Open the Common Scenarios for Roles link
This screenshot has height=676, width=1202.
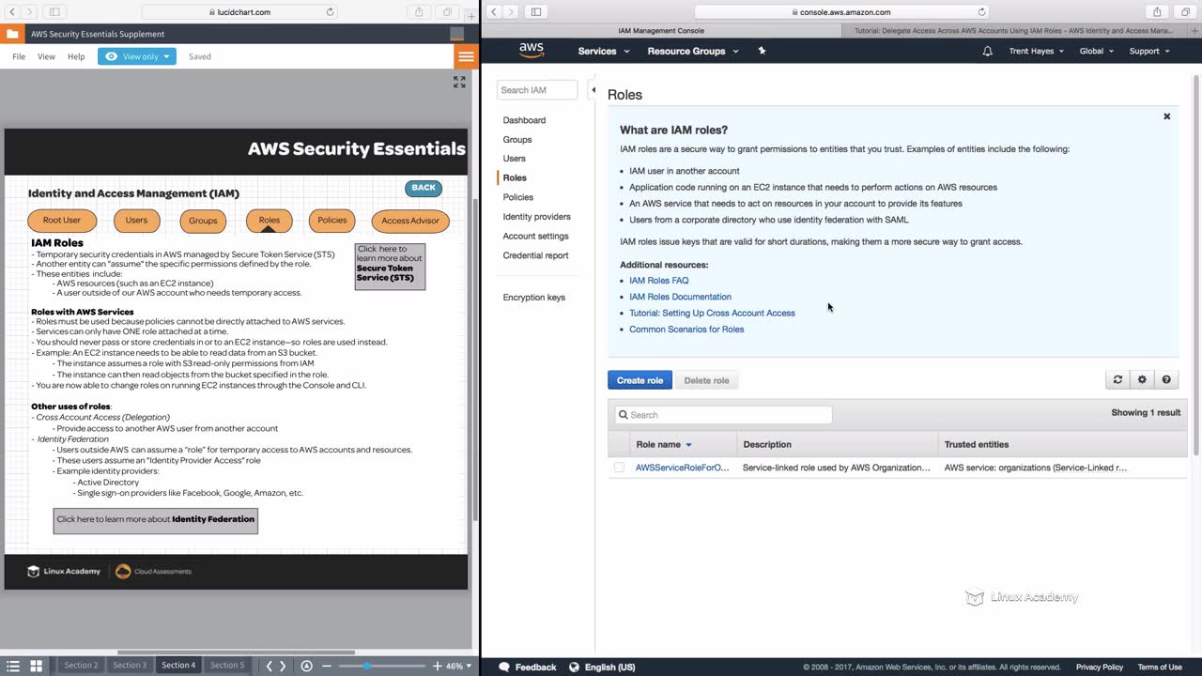[686, 330]
